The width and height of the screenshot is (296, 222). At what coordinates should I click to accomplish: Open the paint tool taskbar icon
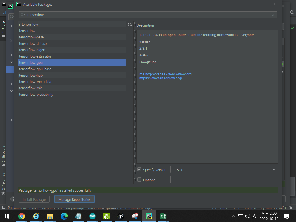click(x=135, y=216)
